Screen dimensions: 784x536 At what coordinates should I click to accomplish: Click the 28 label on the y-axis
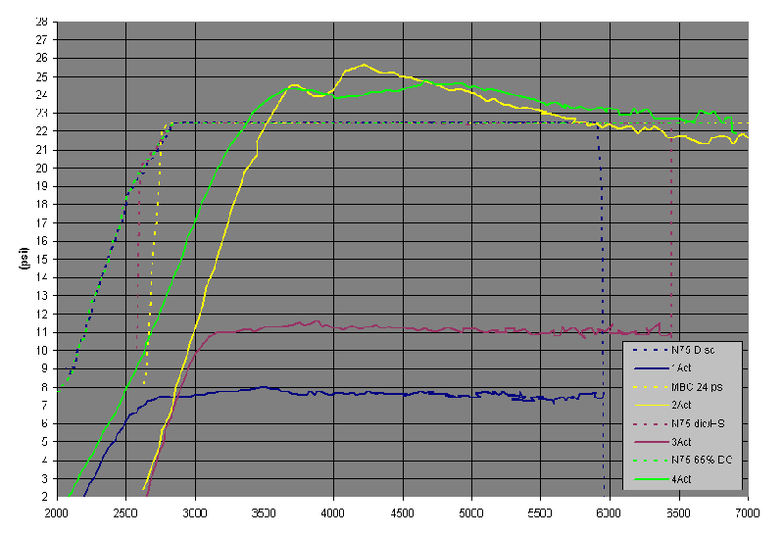41,21
